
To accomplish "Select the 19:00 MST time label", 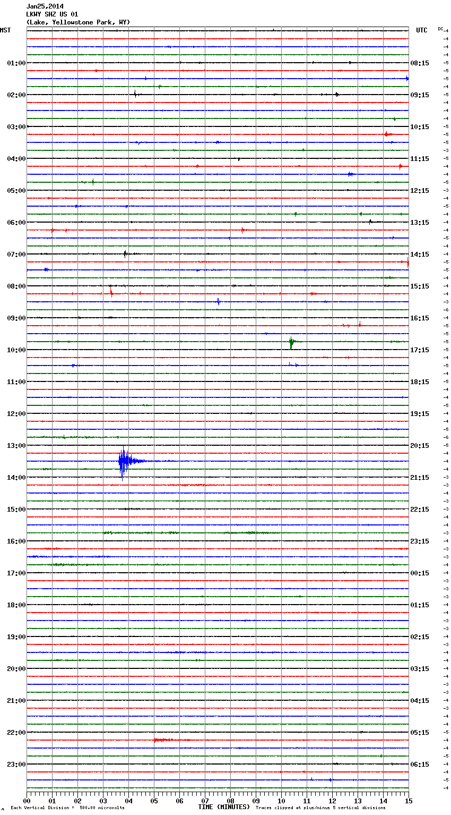I will (x=16, y=637).
